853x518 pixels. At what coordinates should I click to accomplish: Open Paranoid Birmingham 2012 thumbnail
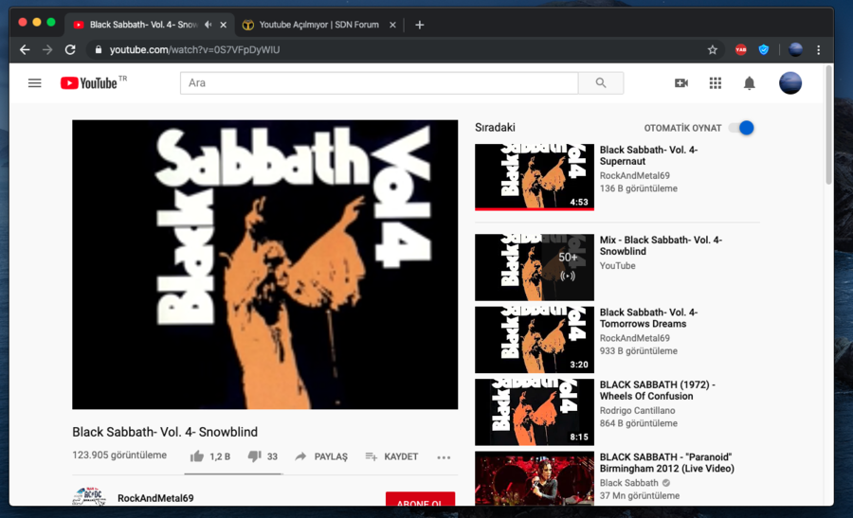coord(535,478)
